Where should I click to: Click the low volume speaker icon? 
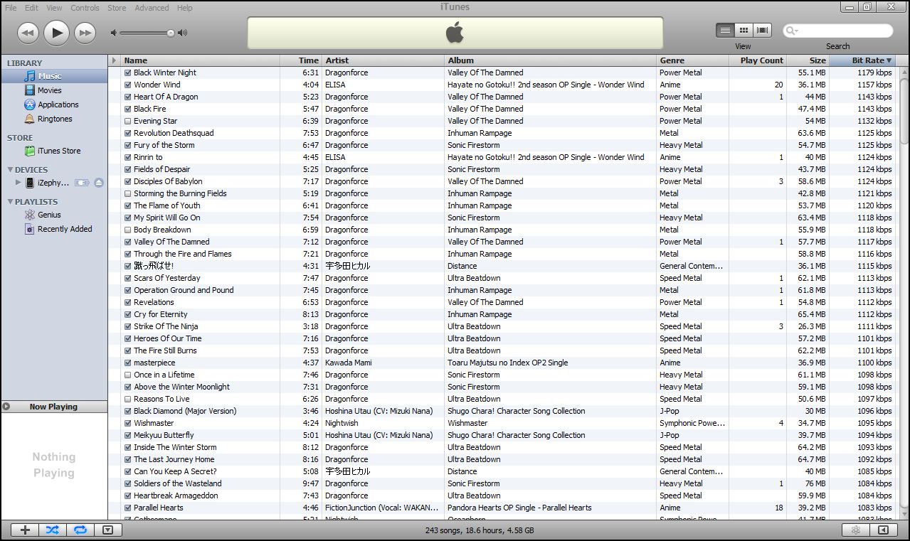tap(113, 33)
